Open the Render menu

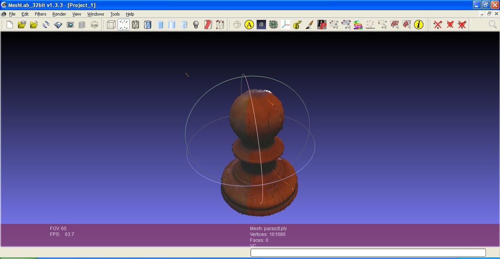point(59,14)
